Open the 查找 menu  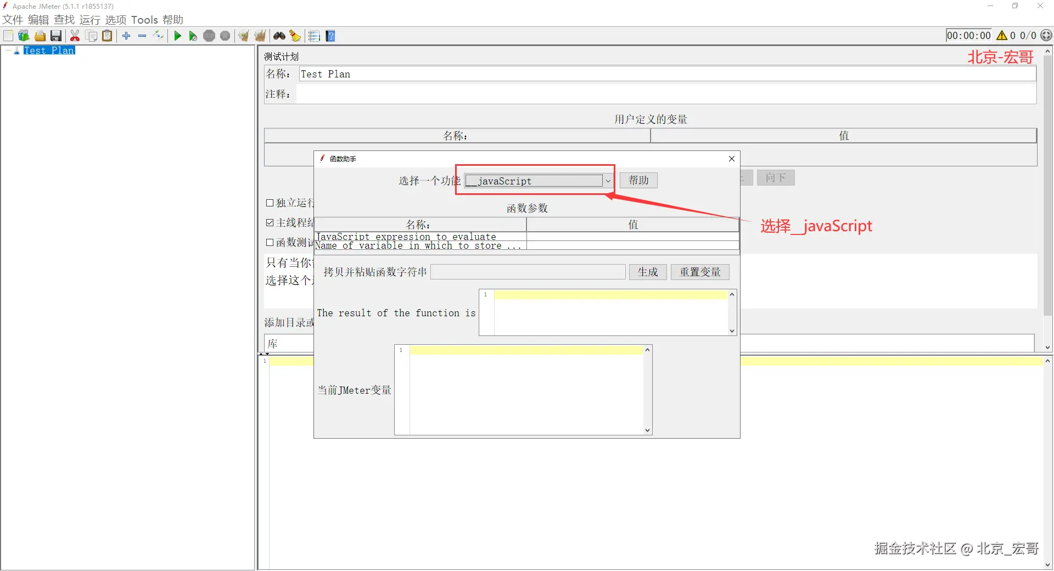[64, 20]
